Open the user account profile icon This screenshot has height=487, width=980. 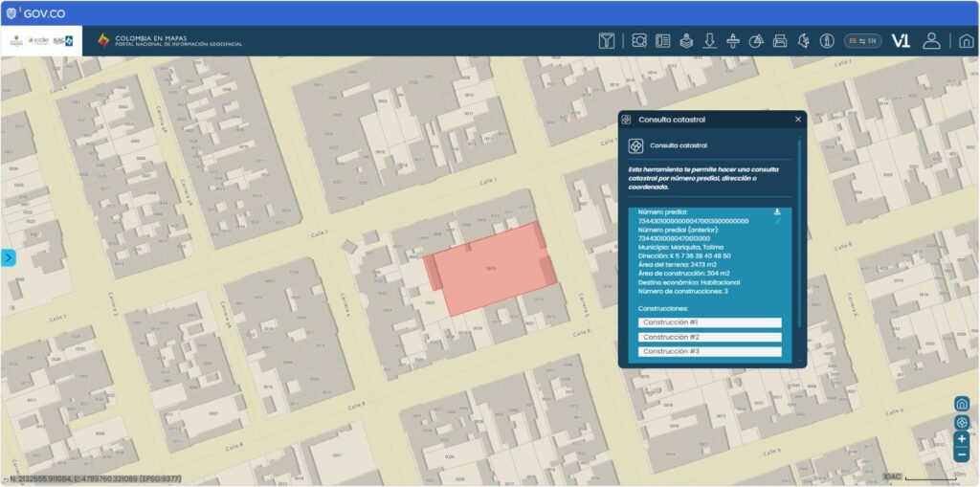coord(932,41)
